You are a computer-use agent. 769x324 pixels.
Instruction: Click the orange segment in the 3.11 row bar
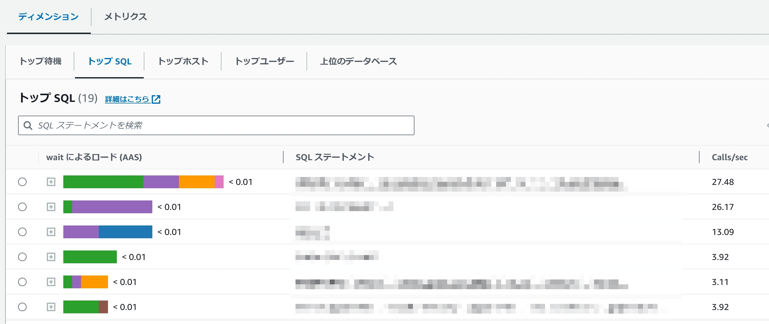pyautogui.click(x=95, y=282)
